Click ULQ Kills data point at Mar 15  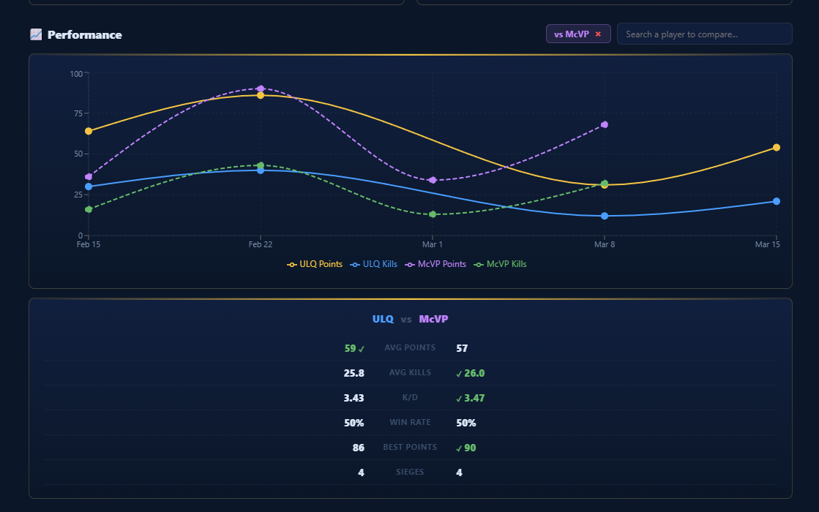tap(777, 201)
